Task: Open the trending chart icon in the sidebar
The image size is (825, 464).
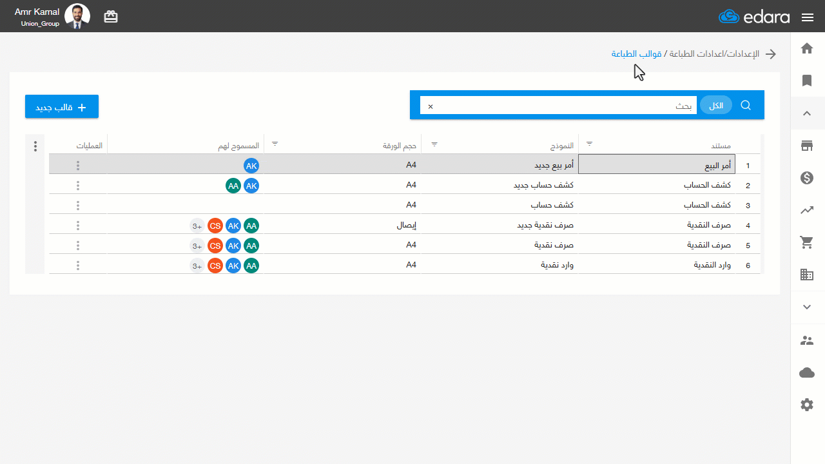Action: [x=807, y=210]
